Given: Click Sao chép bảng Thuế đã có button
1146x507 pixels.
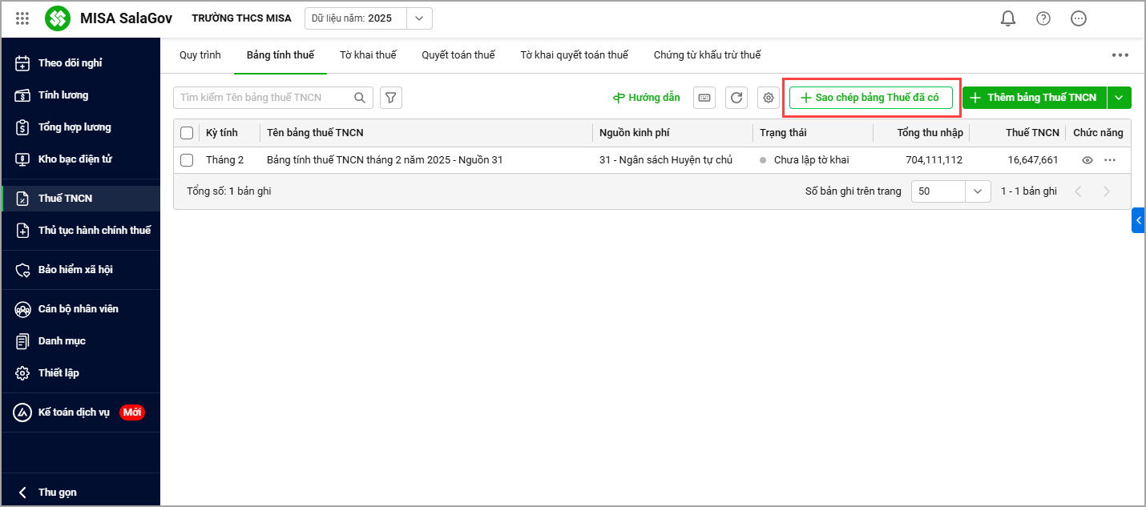Looking at the screenshot, I should (x=870, y=98).
